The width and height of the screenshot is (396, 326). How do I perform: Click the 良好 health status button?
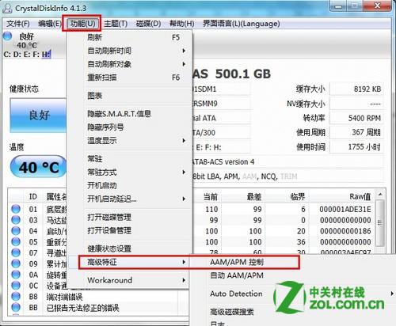[38, 116]
